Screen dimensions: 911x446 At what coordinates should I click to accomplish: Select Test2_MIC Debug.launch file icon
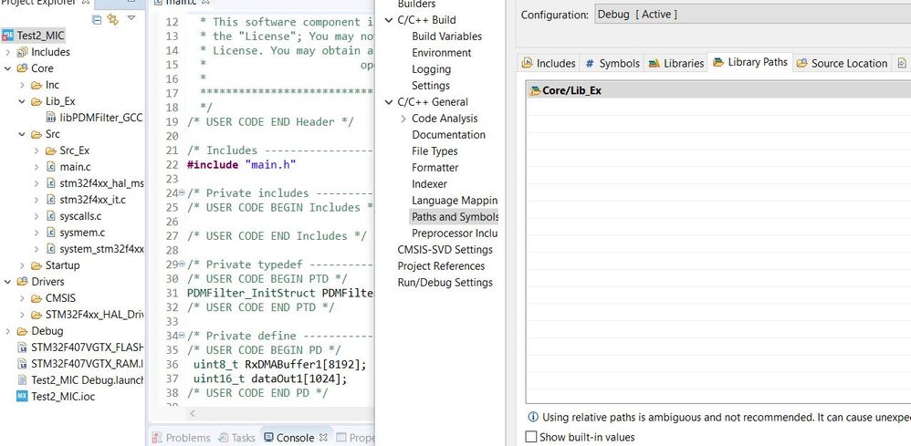click(22, 379)
